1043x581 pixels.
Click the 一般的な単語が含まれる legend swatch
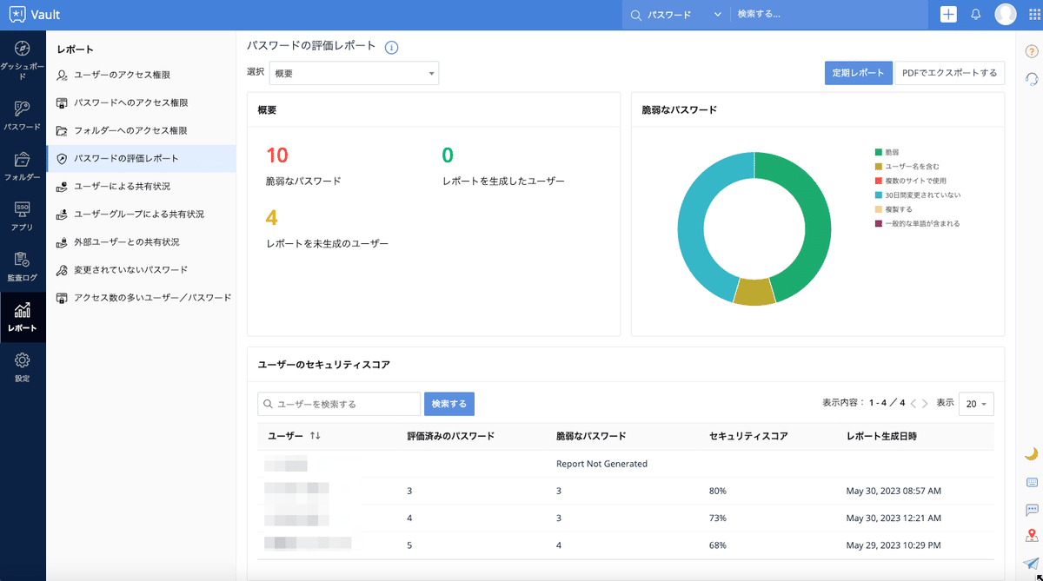(x=879, y=223)
